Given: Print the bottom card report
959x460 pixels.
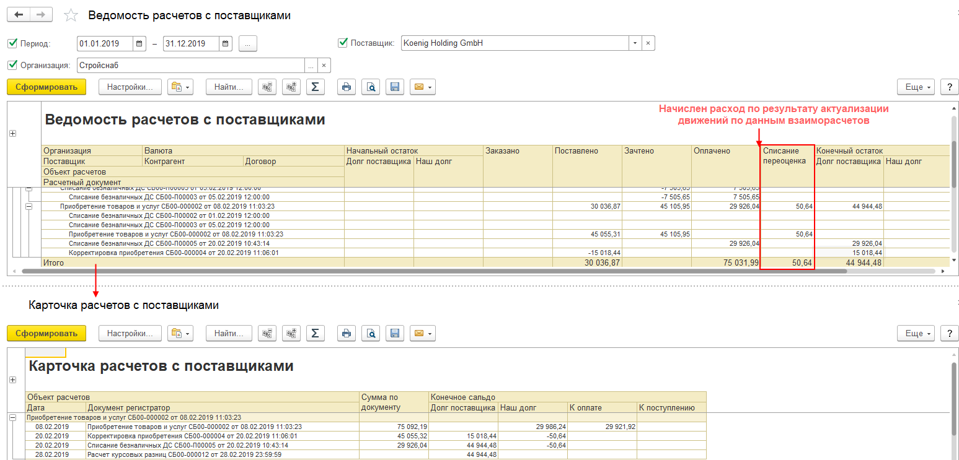Looking at the screenshot, I should (347, 334).
